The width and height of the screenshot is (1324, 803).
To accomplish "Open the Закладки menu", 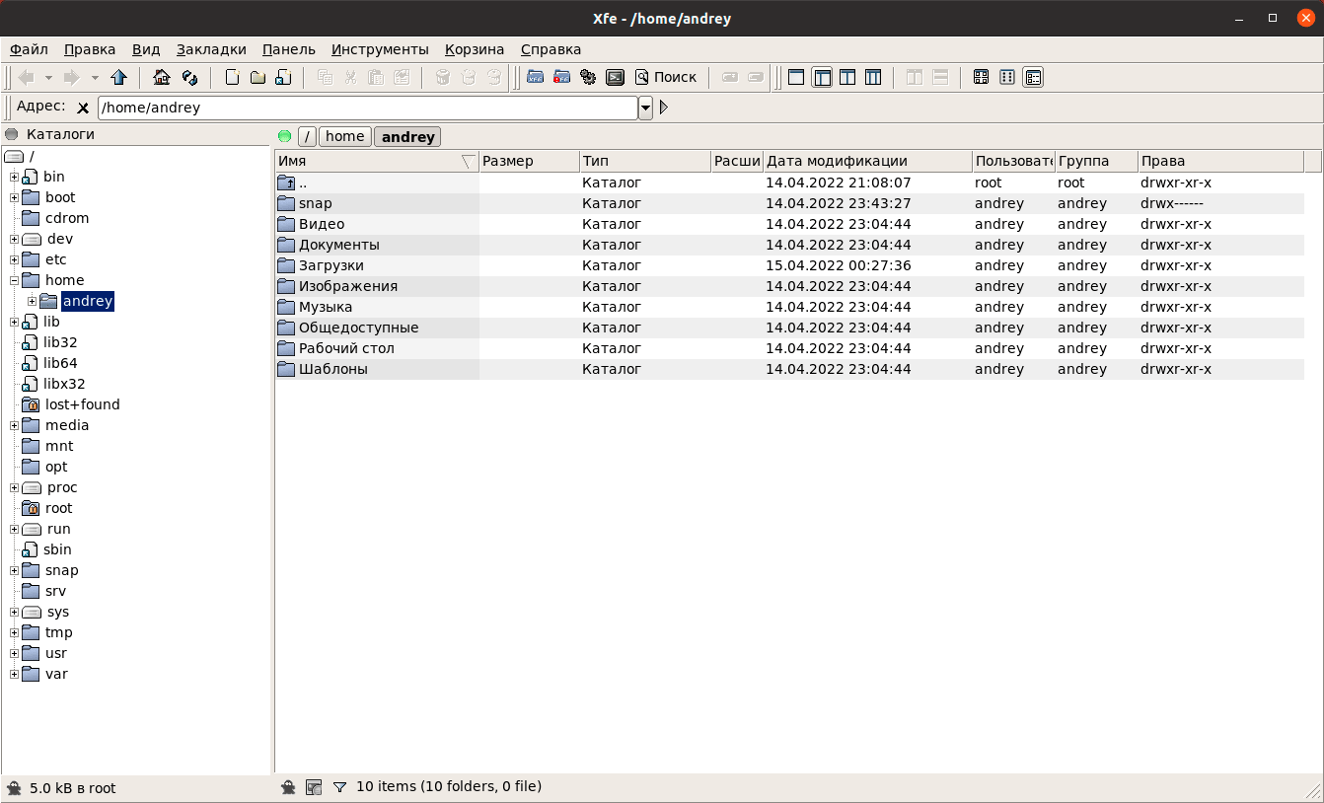I will (x=211, y=49).
